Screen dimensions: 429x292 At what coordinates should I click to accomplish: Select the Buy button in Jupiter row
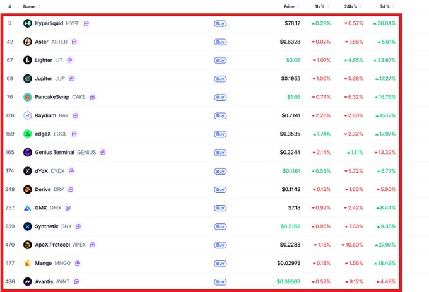pyautogui.click(x=220, y=79)
